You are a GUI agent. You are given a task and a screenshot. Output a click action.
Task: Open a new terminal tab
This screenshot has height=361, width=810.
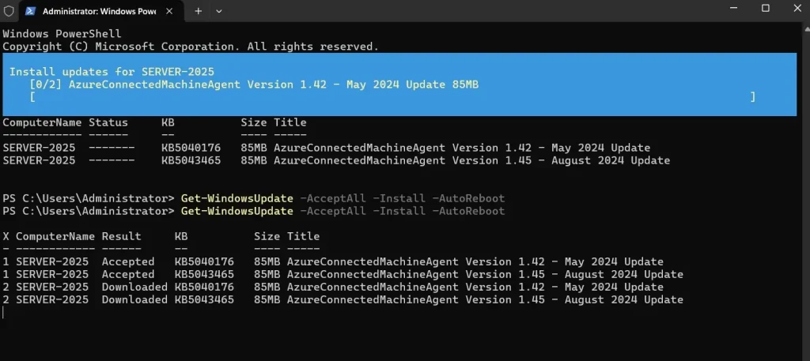point(199,11)
